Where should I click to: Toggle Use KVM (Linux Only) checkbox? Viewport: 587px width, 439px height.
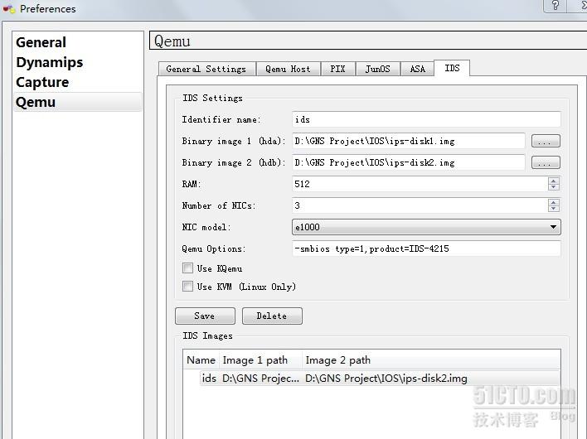[x=187, y=286]
